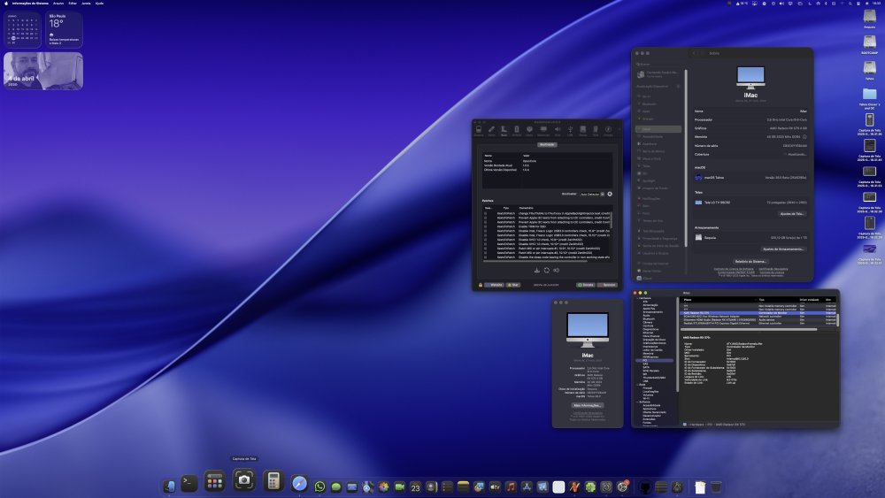Open the USB tab icon in Hackintool
The height and width of the screenshot is (498, 885).
tap(570, 130)
